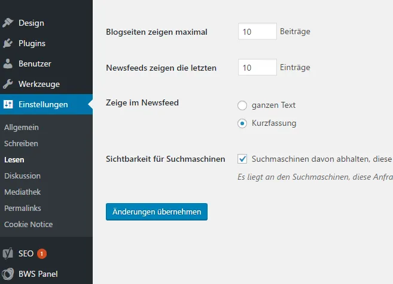Viewport: 393px width, 284px height.
Task: Click the Design paintbrush icon
Action: pos(8,23)
